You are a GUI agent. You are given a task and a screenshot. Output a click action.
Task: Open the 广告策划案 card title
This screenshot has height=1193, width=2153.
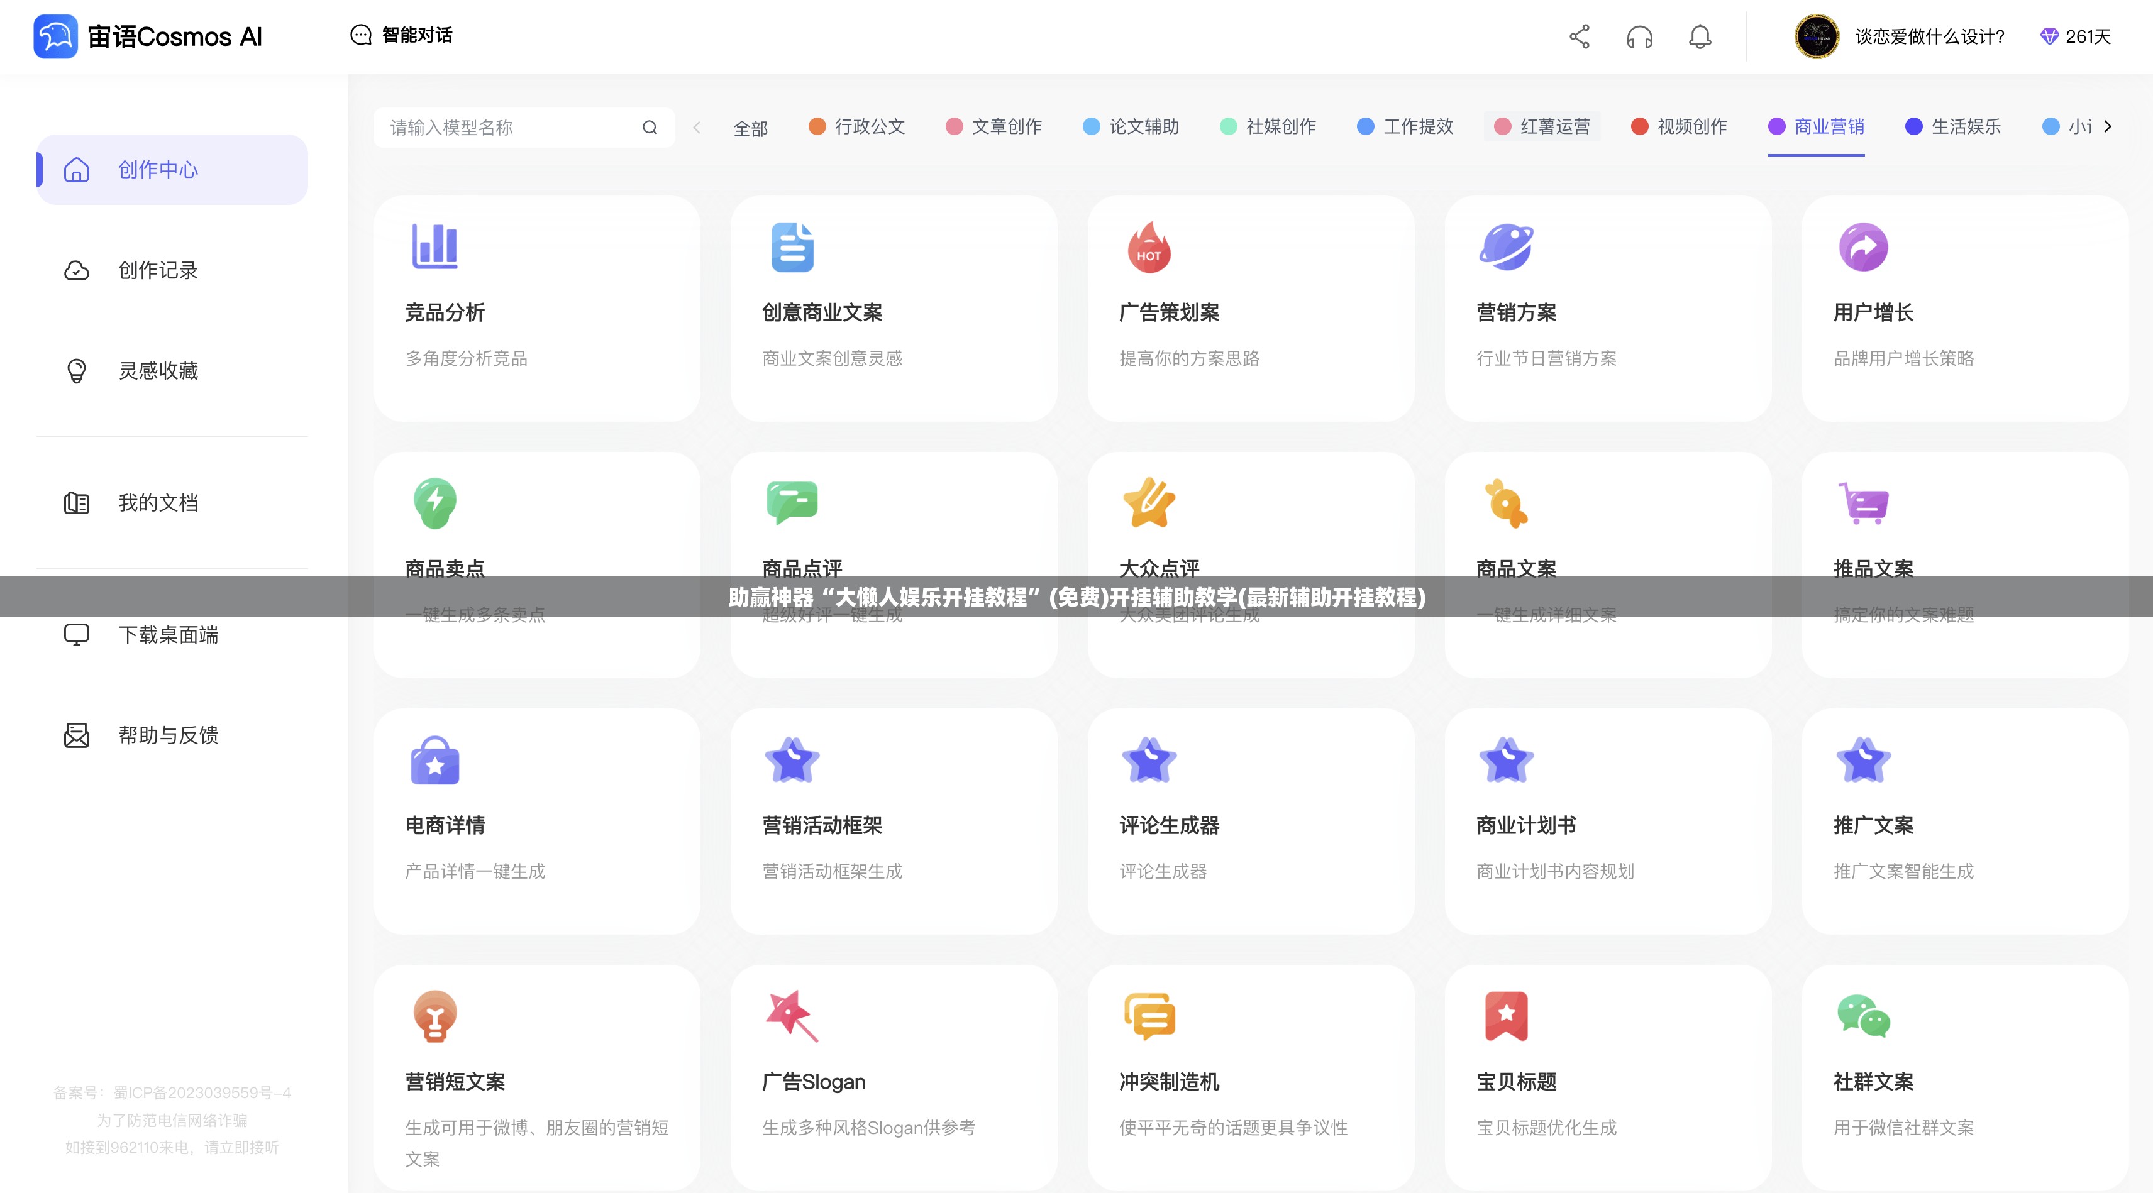[x=1170, y=312]
